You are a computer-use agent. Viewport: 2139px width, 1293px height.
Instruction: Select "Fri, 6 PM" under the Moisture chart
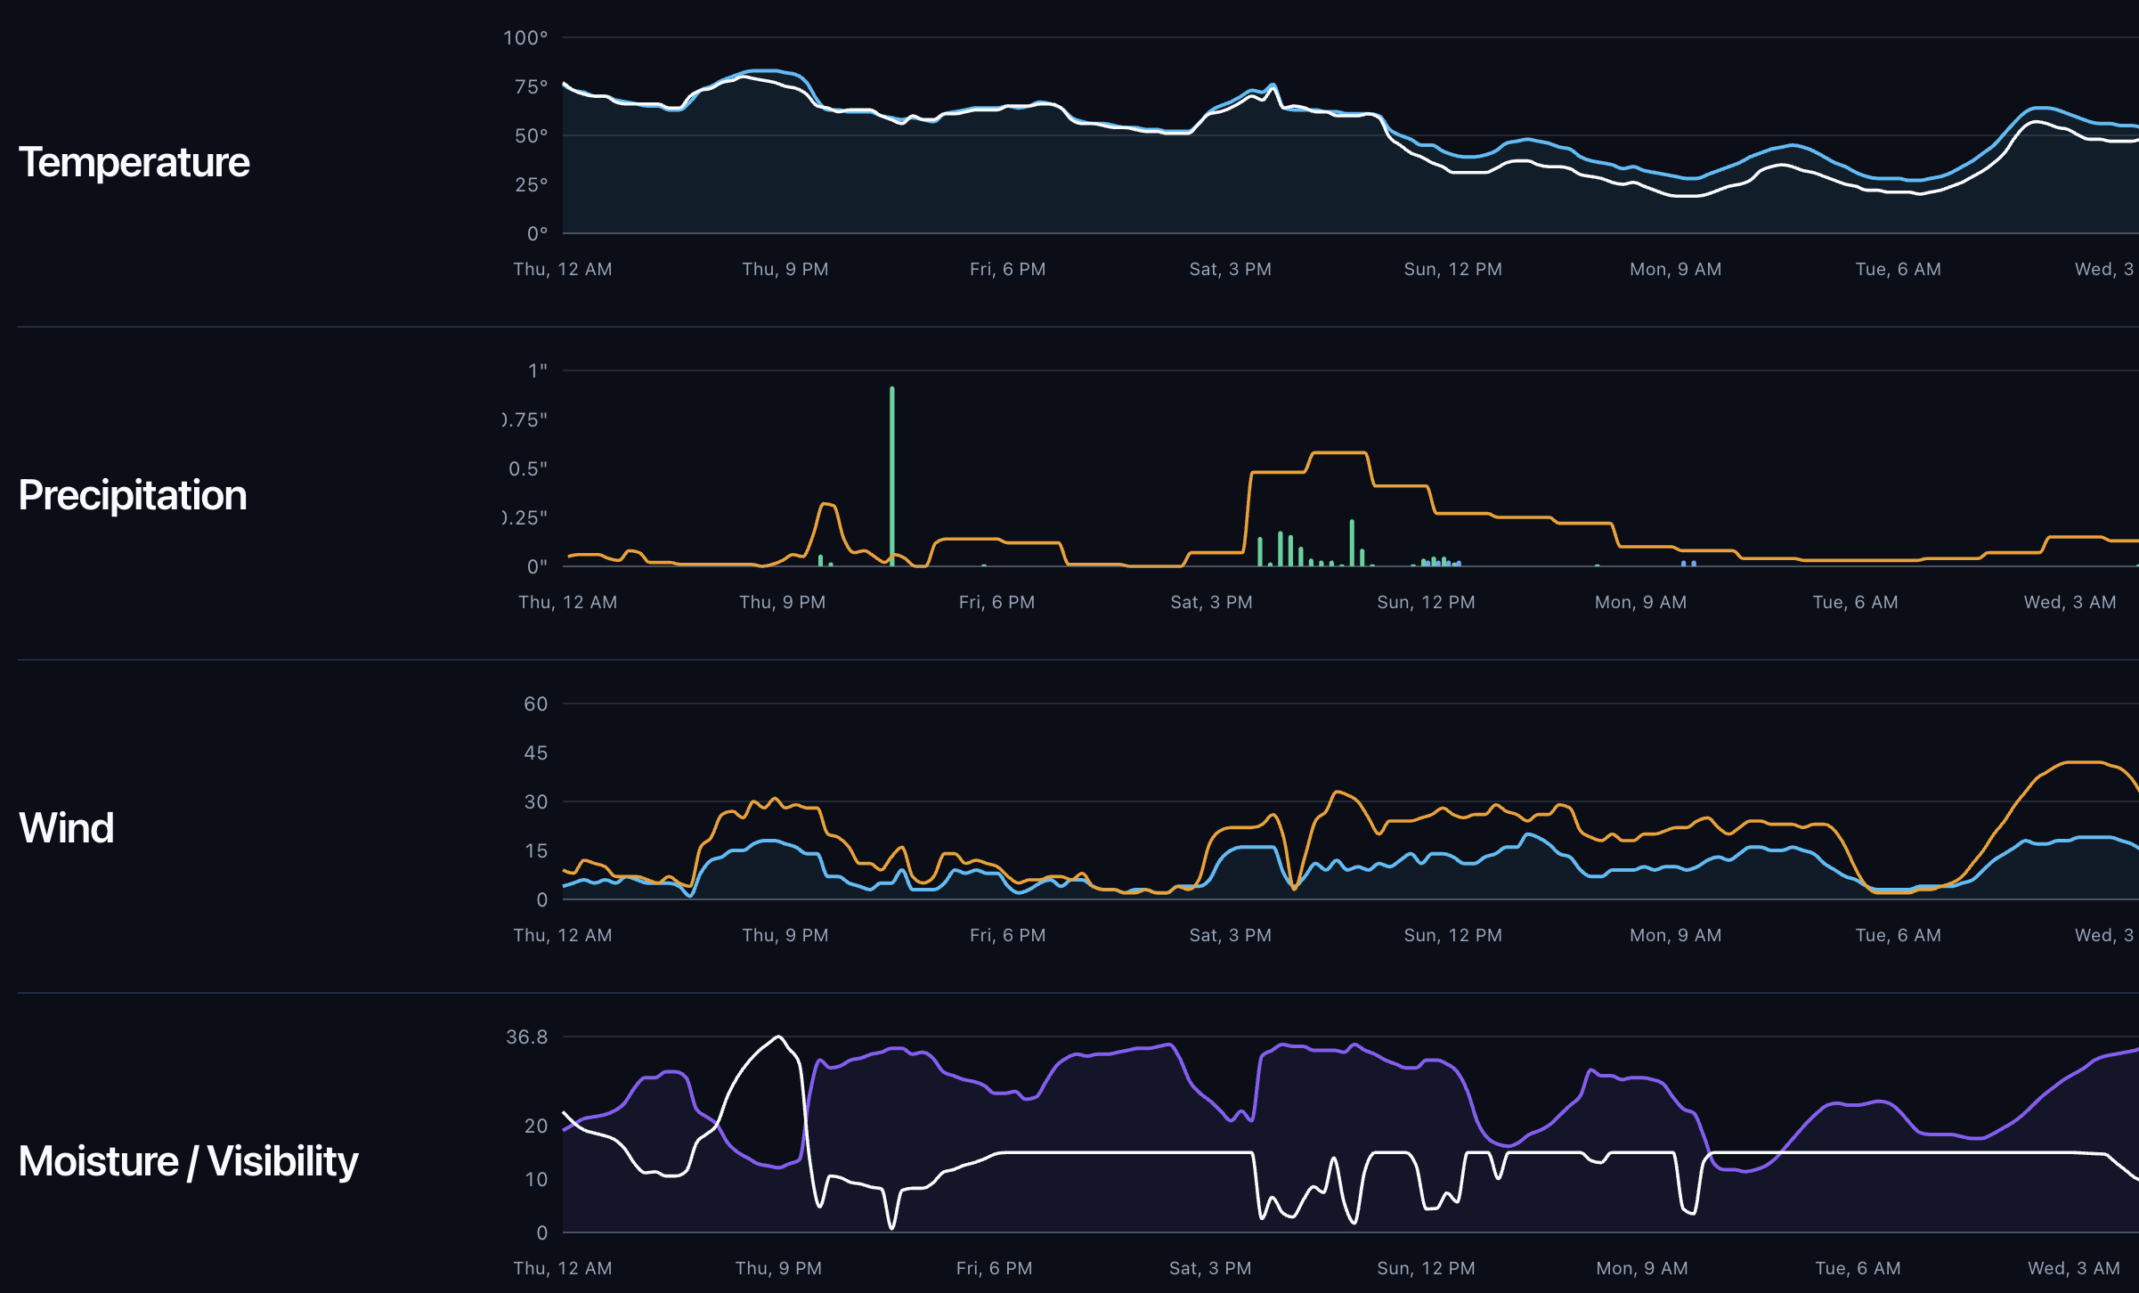click(x=995, y=1268)
